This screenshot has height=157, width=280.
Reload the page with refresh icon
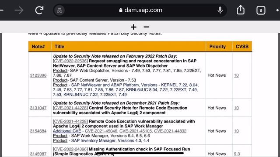39,10
